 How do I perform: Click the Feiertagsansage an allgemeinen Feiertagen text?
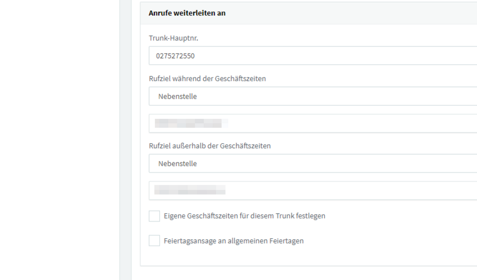(234, 241)
